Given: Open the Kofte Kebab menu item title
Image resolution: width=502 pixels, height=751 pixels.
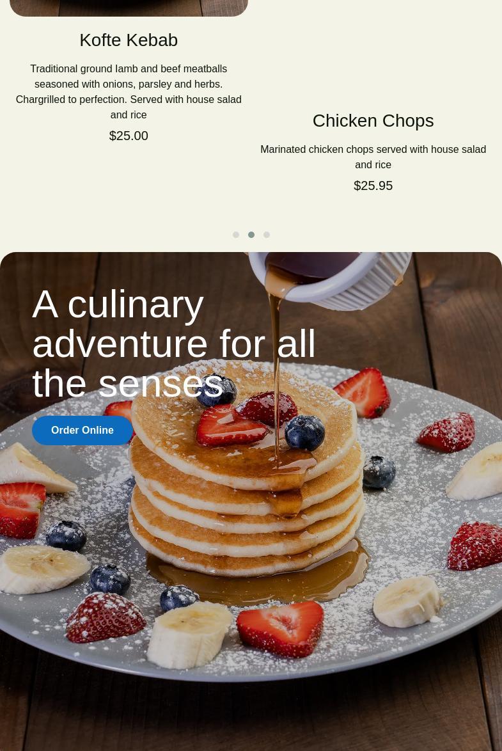Looking at the screenshot, I should [x=129, y=40].
